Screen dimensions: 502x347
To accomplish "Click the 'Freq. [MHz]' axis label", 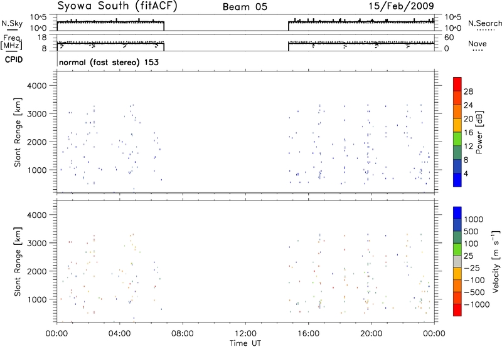I will coord(12,43).
